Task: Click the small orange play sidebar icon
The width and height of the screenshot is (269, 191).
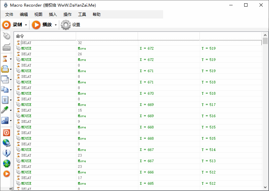Action: pos(7,174)
